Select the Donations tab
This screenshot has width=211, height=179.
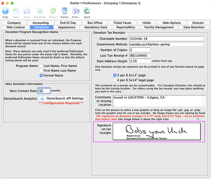(42, 27)
